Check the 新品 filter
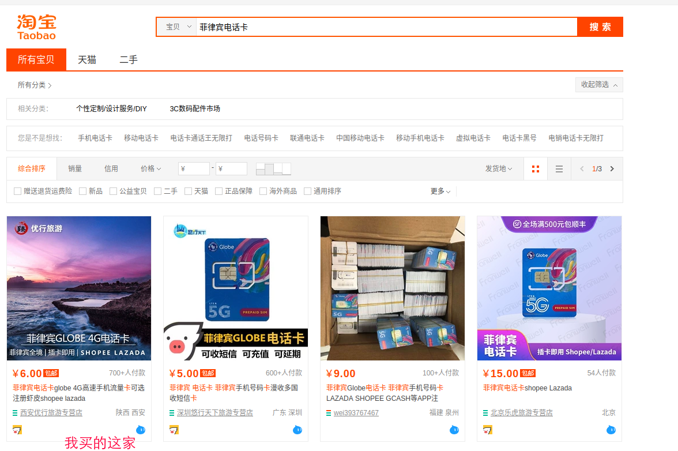 click(x=82, y=191)
